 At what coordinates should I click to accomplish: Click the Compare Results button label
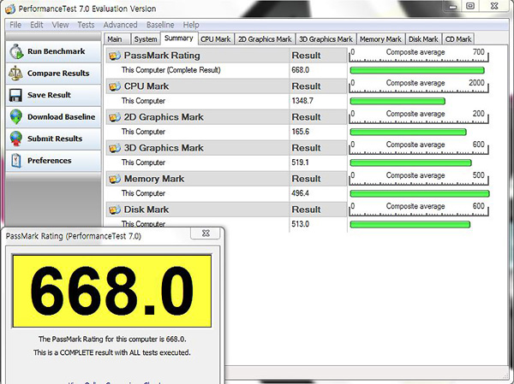point(58,74)
